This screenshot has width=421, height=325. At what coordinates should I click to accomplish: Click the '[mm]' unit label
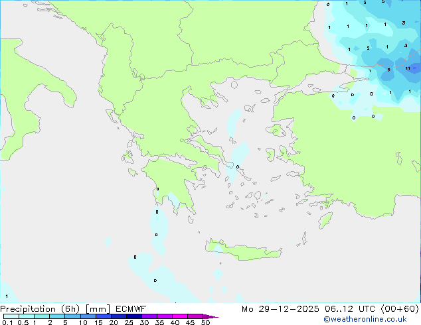(x=98, y=309)
